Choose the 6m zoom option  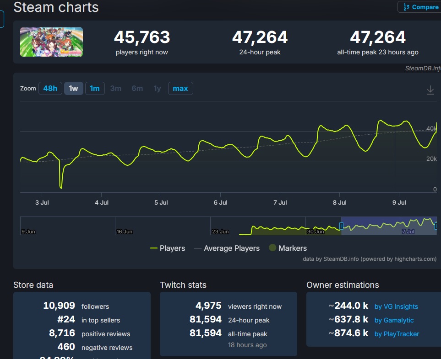(137, 88)
